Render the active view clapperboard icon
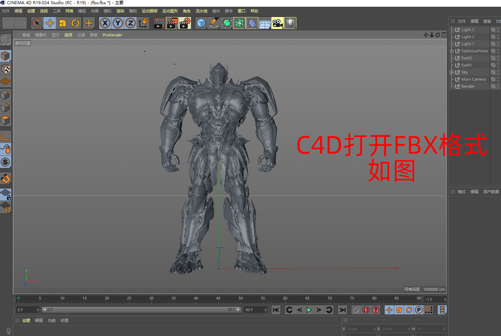 [x=159, y=23]
